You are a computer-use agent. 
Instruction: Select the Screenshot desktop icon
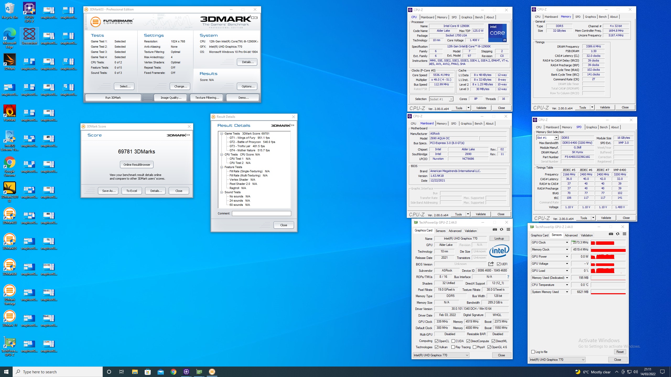(29, 36)
